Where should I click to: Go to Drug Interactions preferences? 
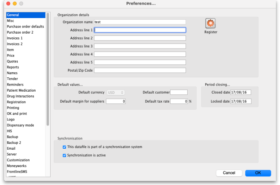pyautogui.click(x=20, y=96)
